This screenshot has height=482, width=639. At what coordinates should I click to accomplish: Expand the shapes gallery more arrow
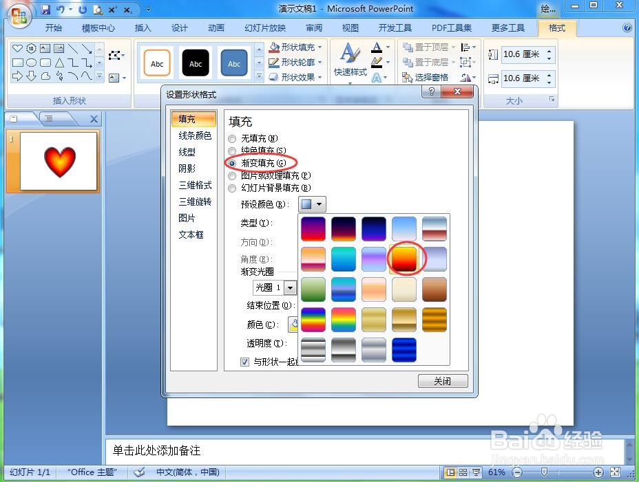coord(99,76)
